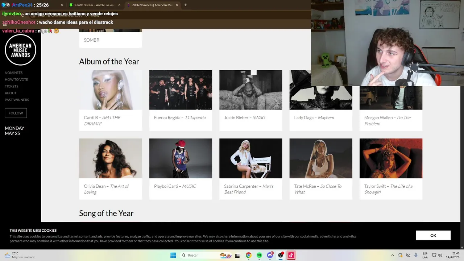Select Fuerza Regida group photo

coord(181,90)
